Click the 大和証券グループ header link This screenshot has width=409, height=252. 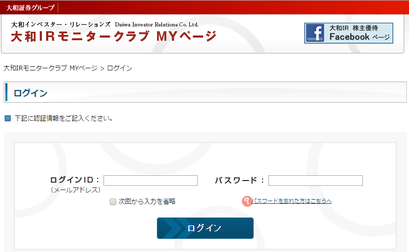point(30,7)
